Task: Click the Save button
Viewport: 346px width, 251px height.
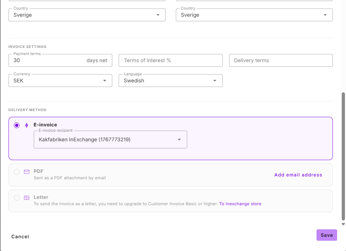Action: [326, 235]
